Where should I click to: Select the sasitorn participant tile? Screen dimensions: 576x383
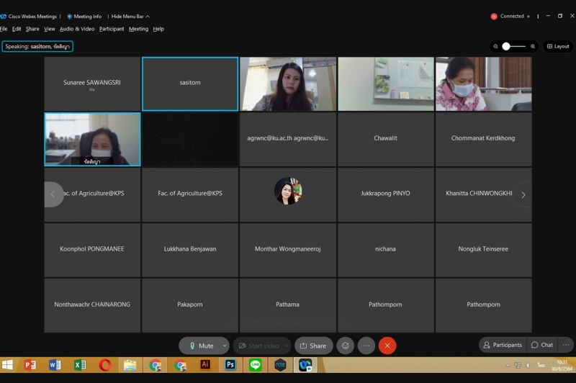(190, 84)
